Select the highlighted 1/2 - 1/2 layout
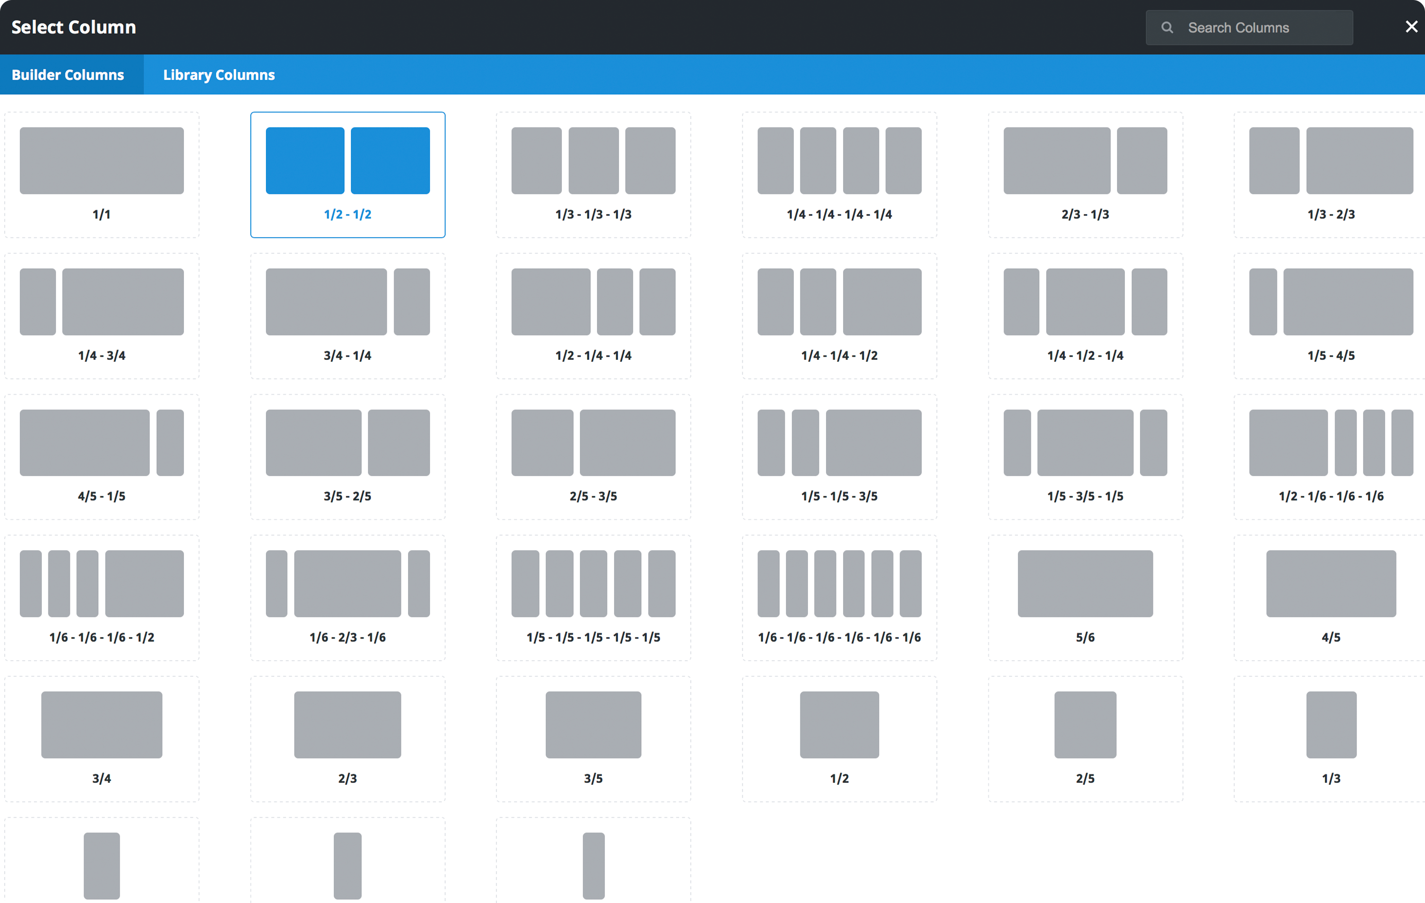 [x=347, y=174]
